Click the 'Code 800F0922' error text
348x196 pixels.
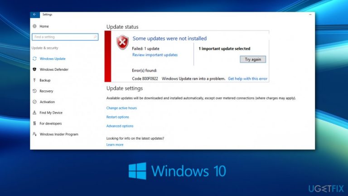click(145, 78)
